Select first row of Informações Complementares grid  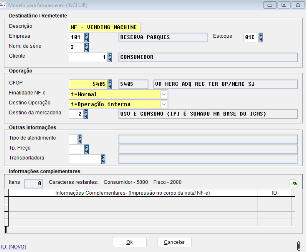pos(133,200)
